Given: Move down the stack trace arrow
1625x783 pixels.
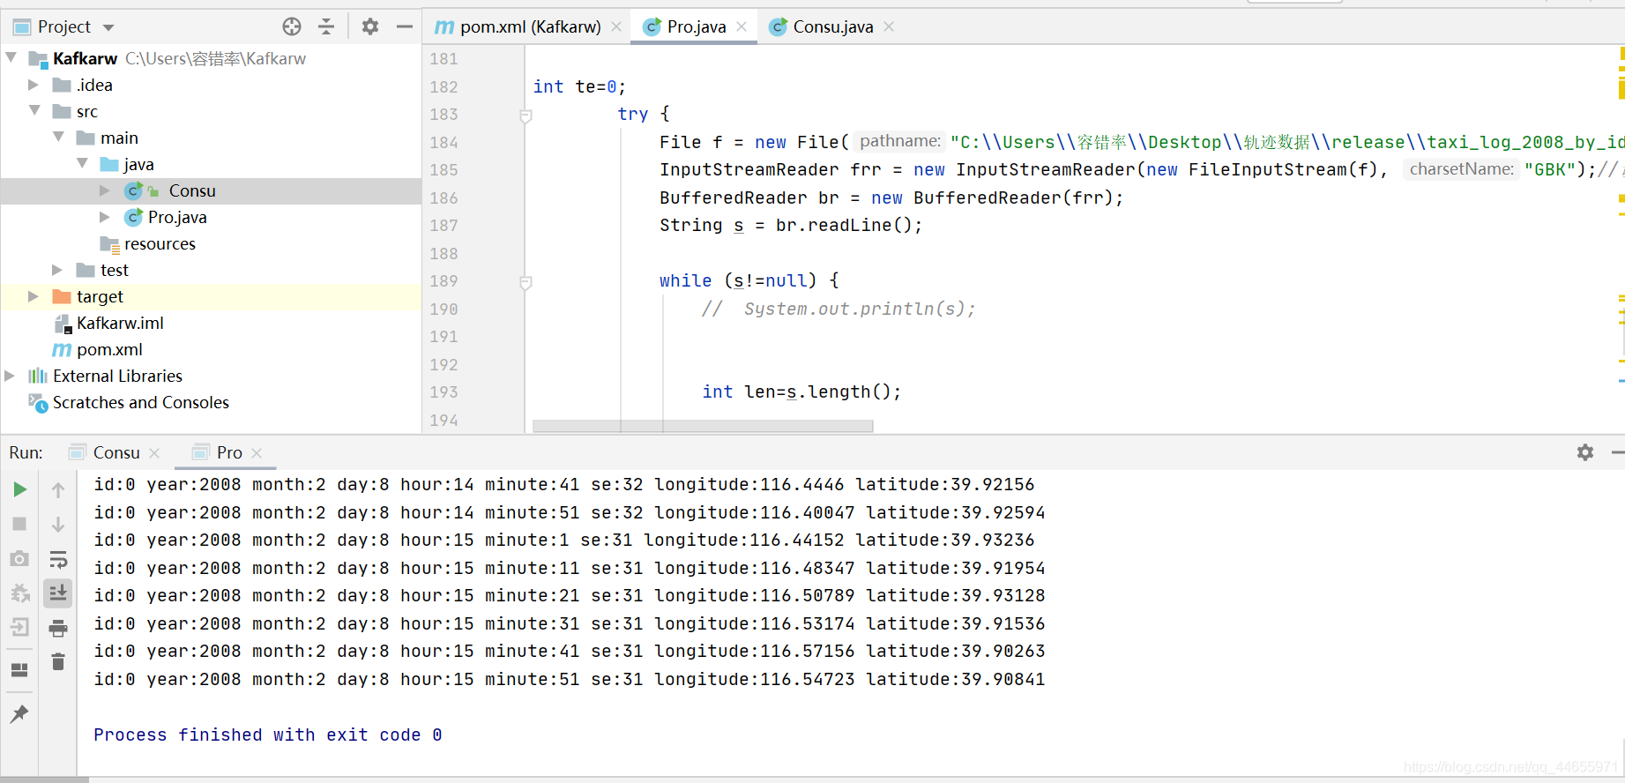Looking at the screenshot, I should [58, 524].
